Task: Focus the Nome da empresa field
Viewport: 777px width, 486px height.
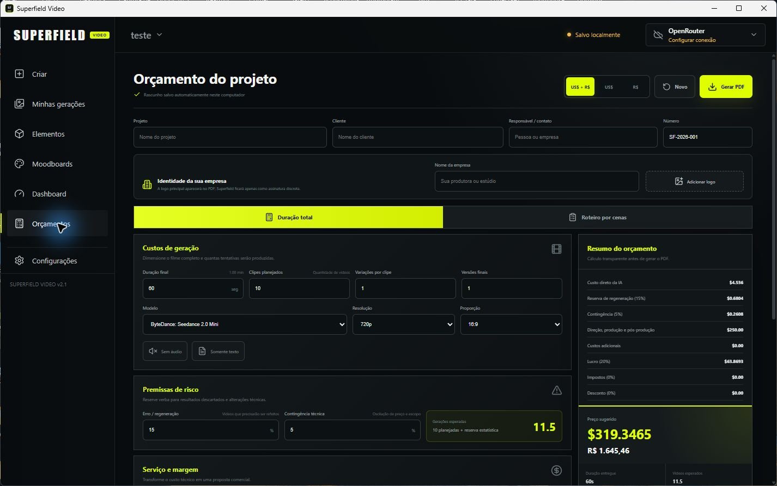Action: (x=537, y=181)
